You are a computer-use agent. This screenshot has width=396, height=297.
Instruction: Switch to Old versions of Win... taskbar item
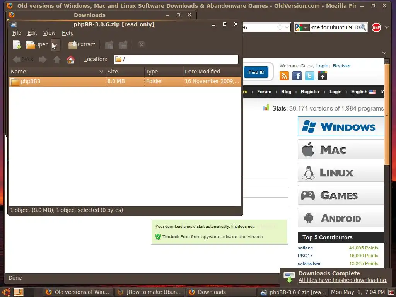tap(78, 292)
